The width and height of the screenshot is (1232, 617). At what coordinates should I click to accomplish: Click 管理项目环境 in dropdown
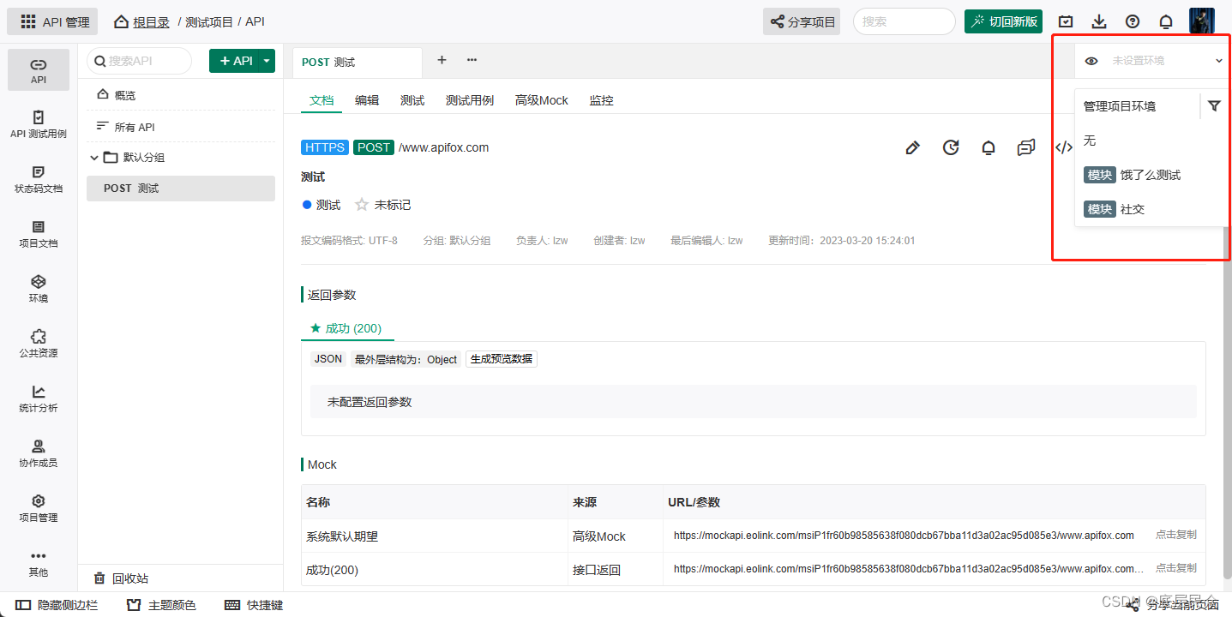[1120, 106]
